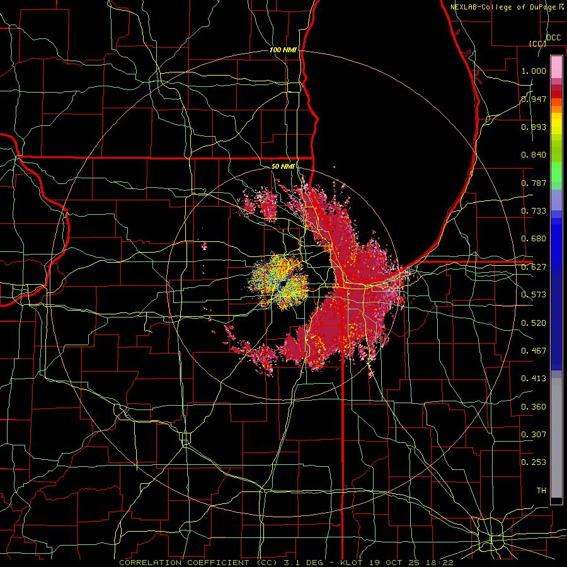
Task: Click the 0.787 scale label
Action: [534, 183]
